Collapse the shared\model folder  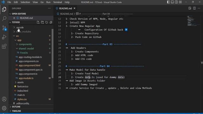tap(26, 48)
